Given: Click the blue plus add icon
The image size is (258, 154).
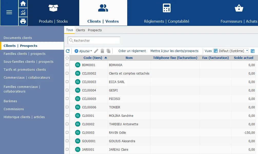Looking at the screenshot, I should pos(76,51).
